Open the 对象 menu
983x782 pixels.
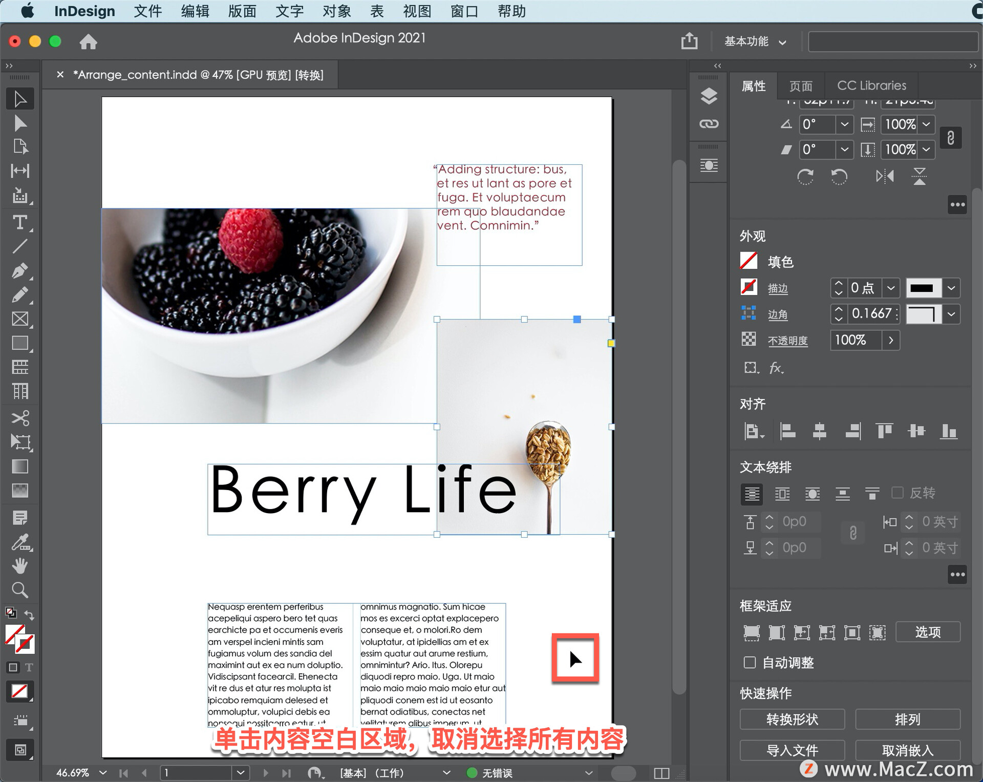coord(336,11)
